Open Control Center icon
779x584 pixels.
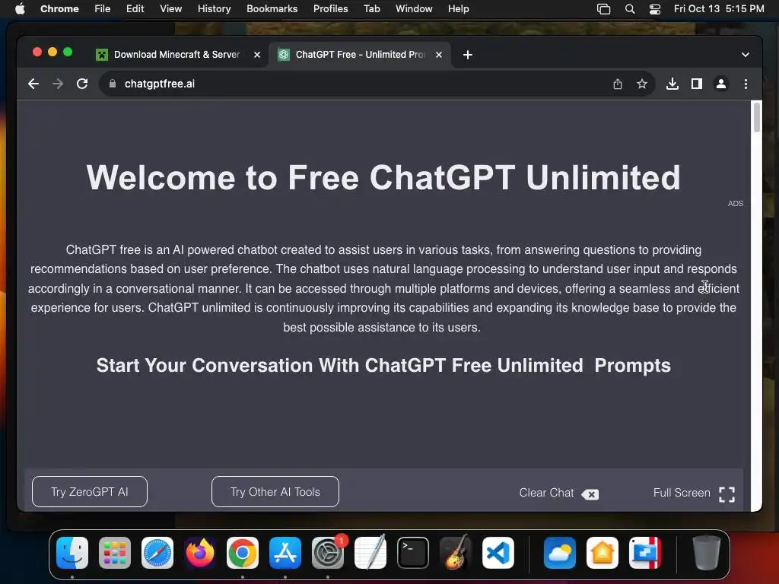click(x=655, y=9)
